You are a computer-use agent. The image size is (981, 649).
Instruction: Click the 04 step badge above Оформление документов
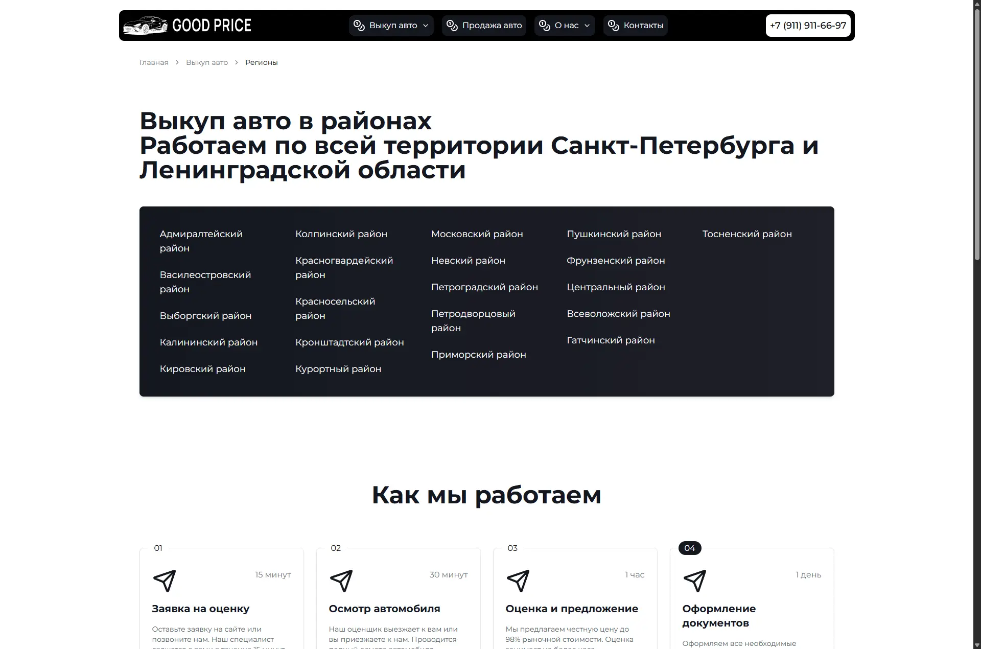[689, 548]
